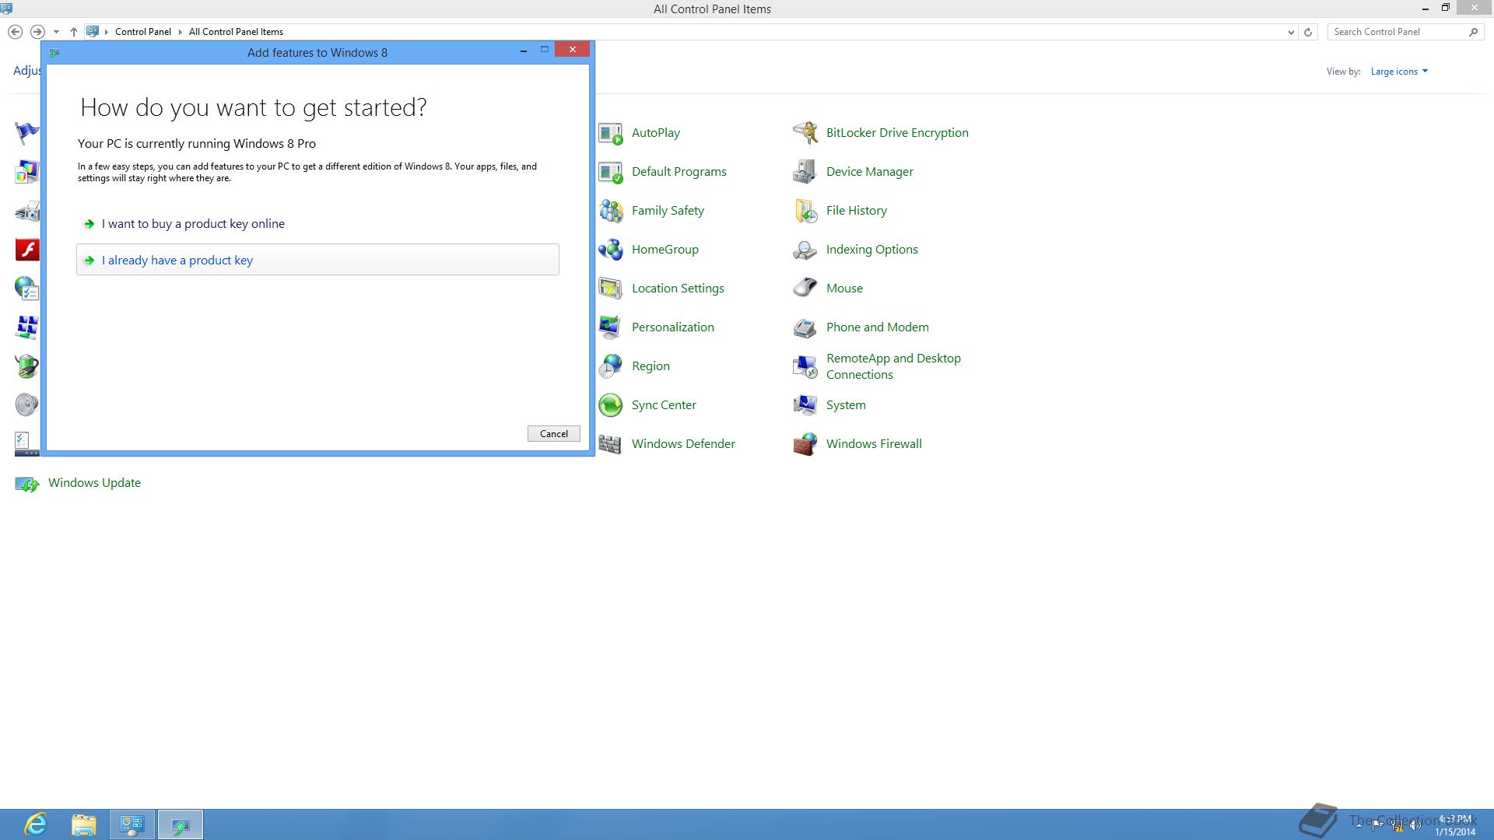1494x840 pixels.
Task: Open the red Flash Player icon
Action: (x=26, y=250)
